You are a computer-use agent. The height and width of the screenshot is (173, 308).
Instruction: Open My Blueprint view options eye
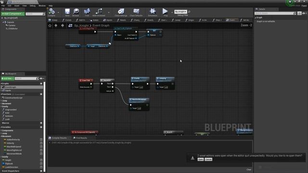pyautogui.click(x=42, y=78)
